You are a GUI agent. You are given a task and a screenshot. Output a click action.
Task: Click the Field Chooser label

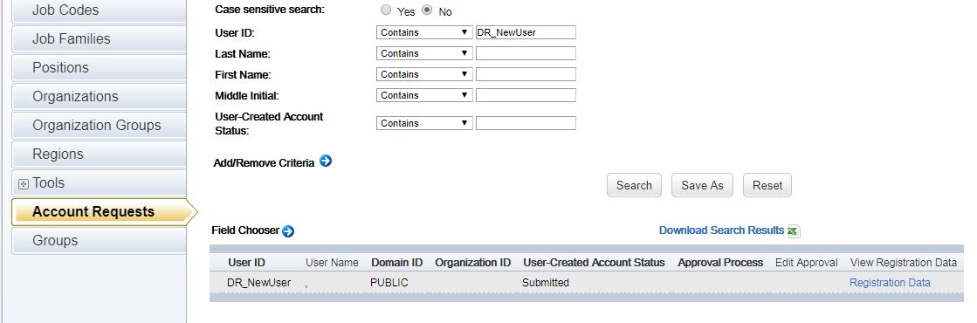(245, 230)
